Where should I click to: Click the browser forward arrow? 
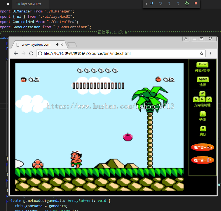23,53
